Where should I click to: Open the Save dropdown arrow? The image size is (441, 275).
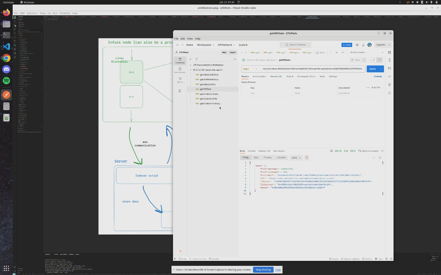(364, 60)
